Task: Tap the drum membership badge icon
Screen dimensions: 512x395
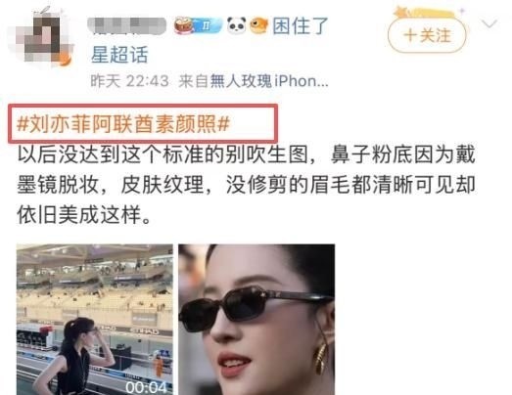Action: point(183,25)
